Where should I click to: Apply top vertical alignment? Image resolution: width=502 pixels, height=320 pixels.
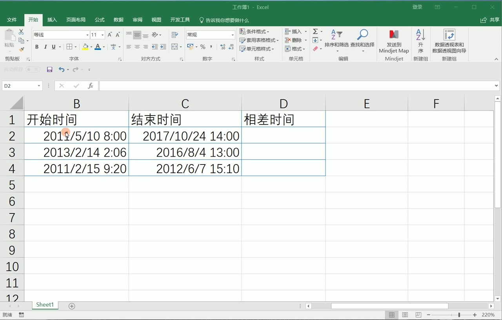click(129, 35)
